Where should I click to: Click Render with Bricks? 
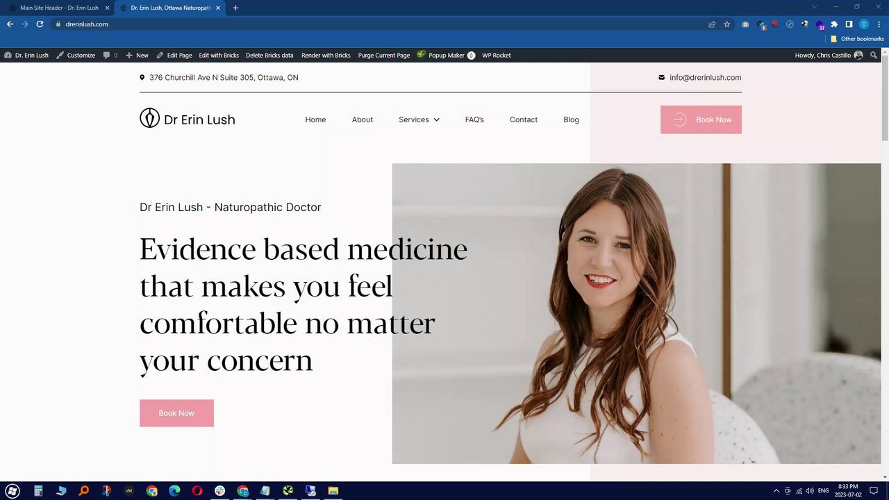(326, 56)
